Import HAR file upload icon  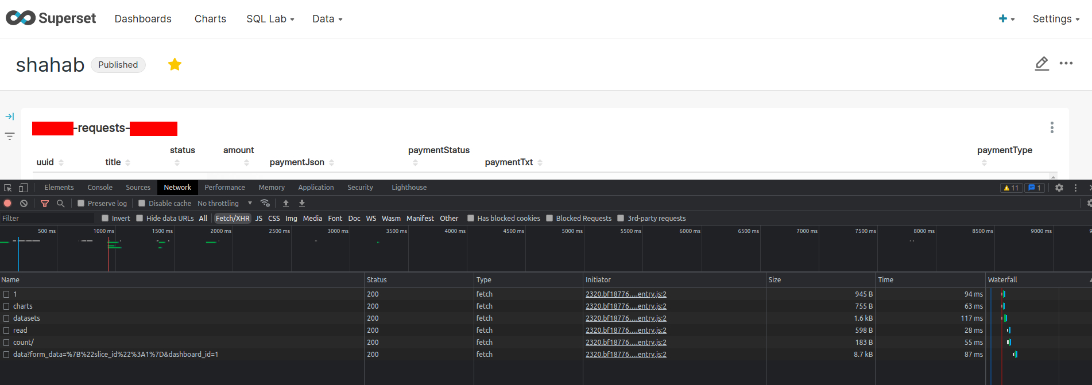point(286,203)
